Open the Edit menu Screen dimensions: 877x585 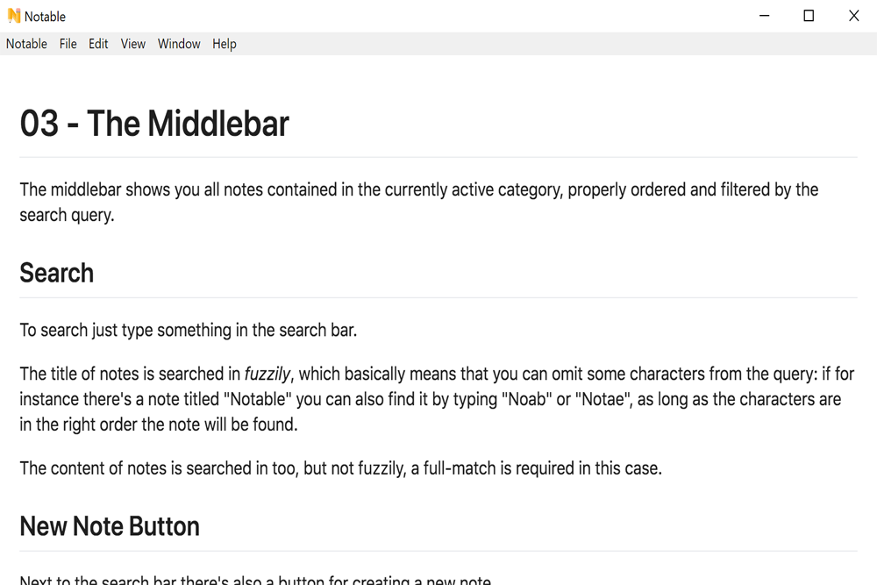pos(98,44)
